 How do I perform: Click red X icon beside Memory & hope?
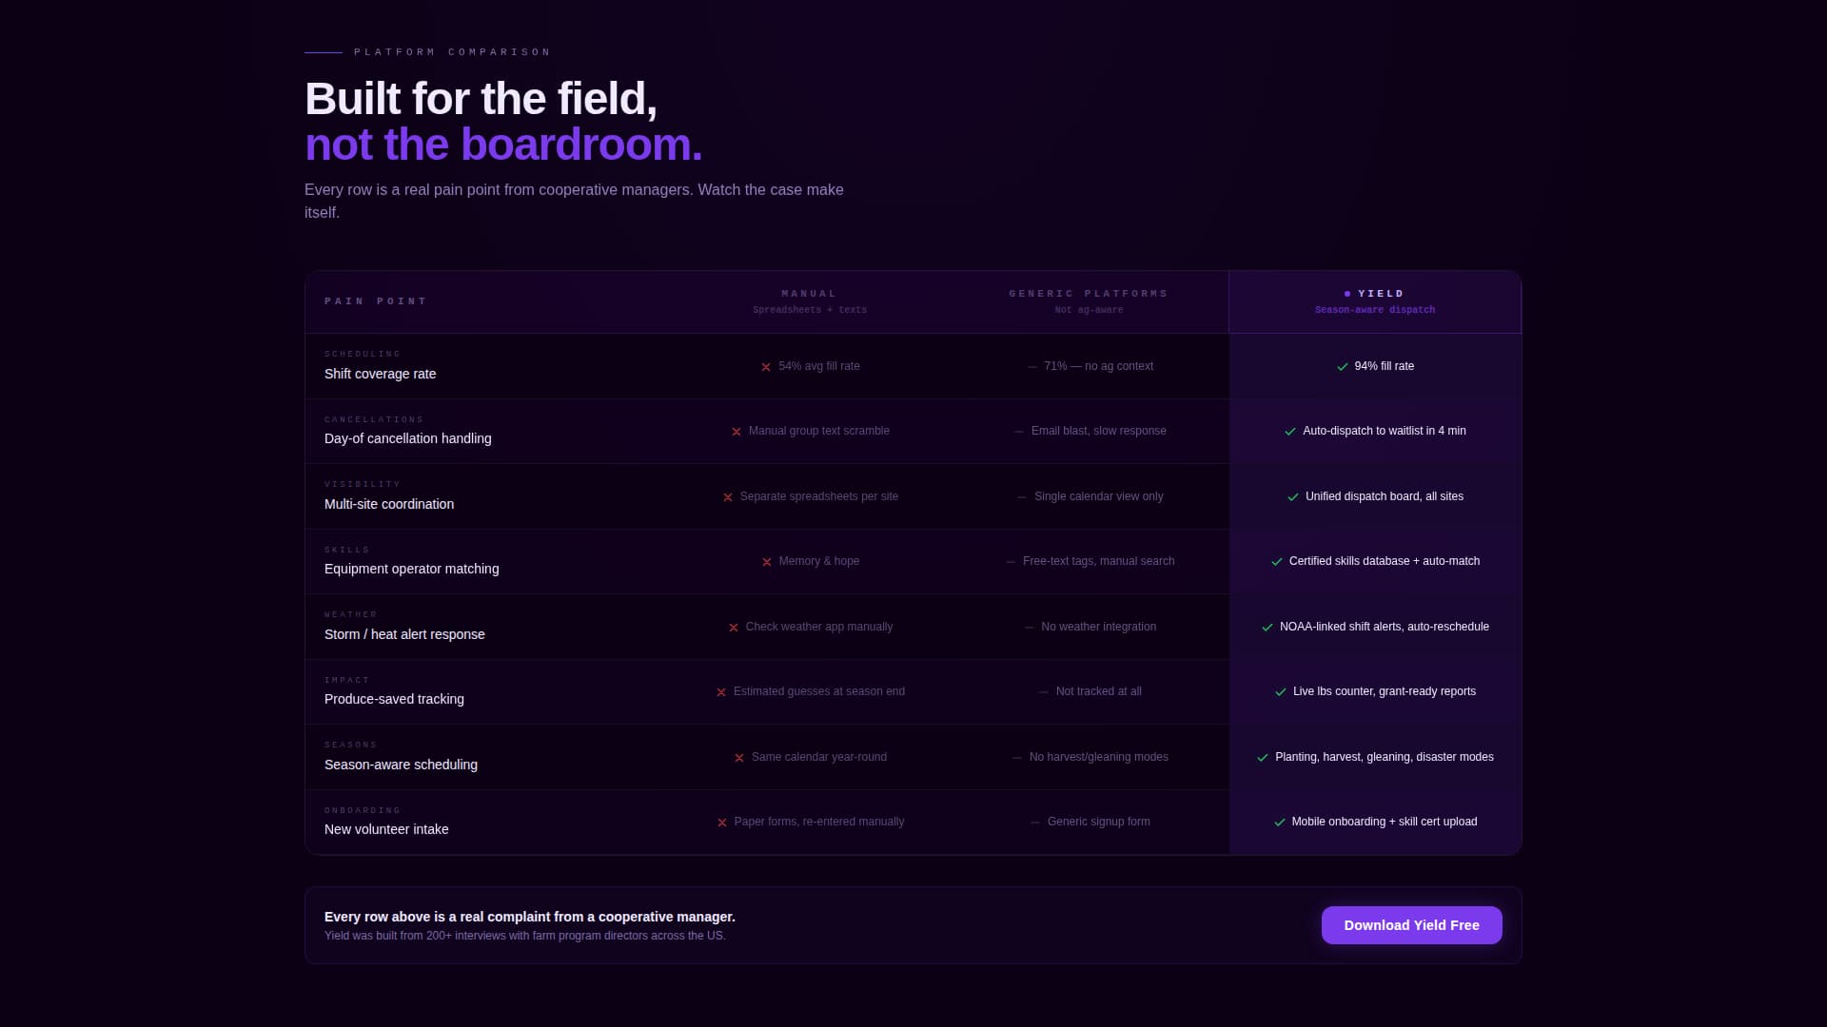767,562
